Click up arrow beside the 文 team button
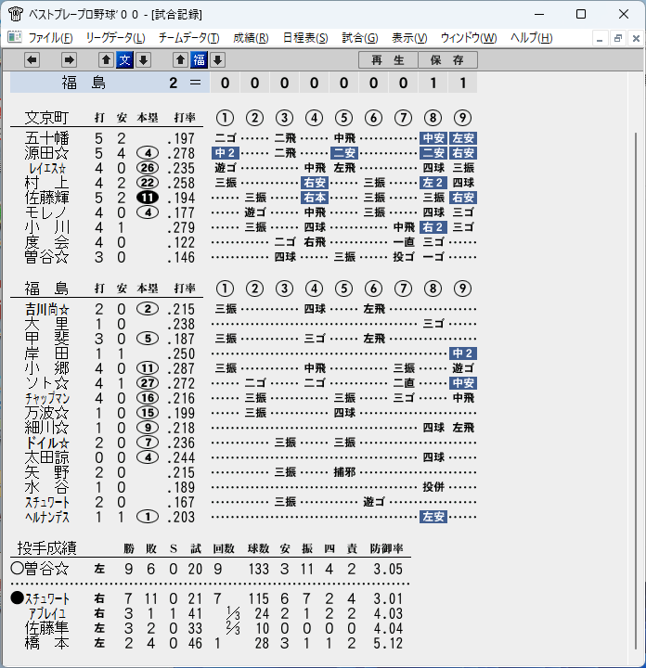This screenshot has width=646, height=668. coord(106,60)
